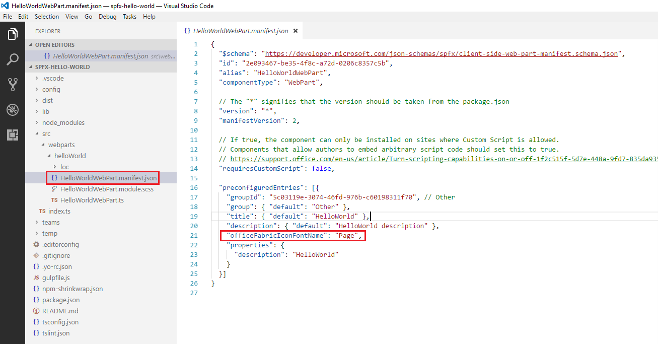Select the HelloWorldWebPart.manifest.json editor tab

240,31
